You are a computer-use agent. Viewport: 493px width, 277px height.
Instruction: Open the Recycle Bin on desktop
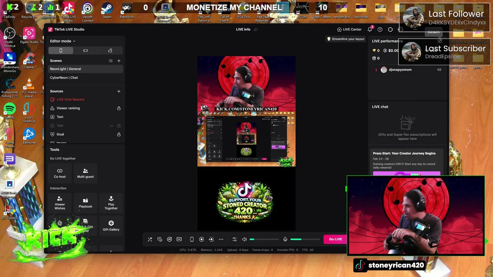click(x=29, y=11)
